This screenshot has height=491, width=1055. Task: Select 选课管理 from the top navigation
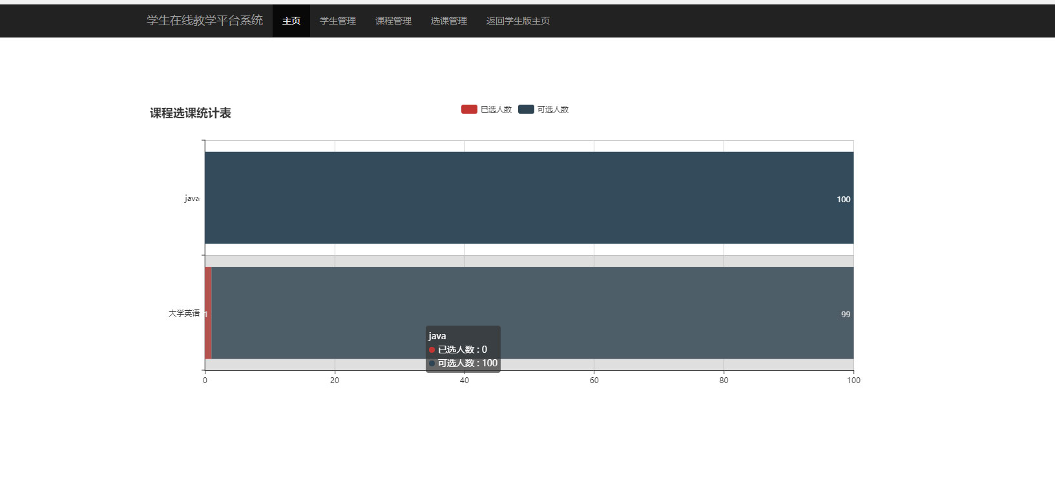(449, 21)
